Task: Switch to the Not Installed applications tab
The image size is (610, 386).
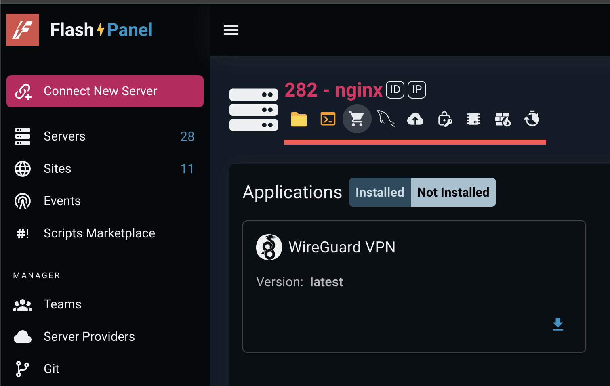Action: pyautogui.click(x=453, y=192)
